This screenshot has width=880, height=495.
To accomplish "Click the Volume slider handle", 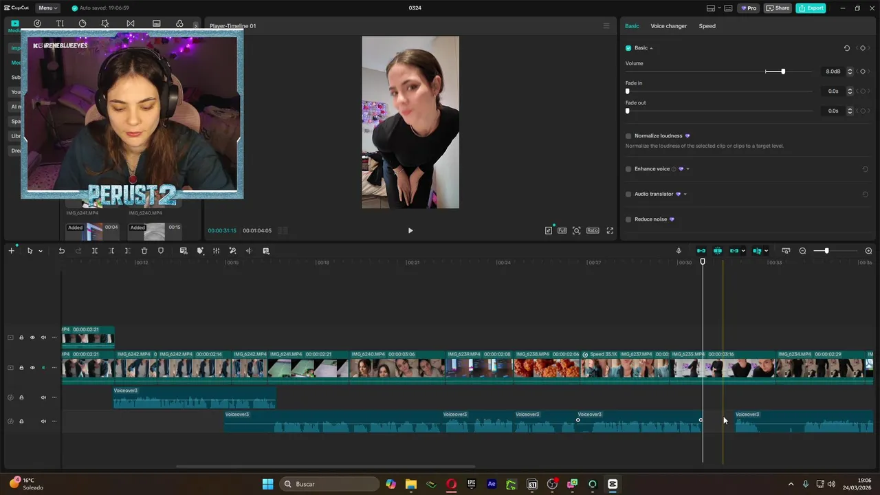I will (x=782, y=71).
